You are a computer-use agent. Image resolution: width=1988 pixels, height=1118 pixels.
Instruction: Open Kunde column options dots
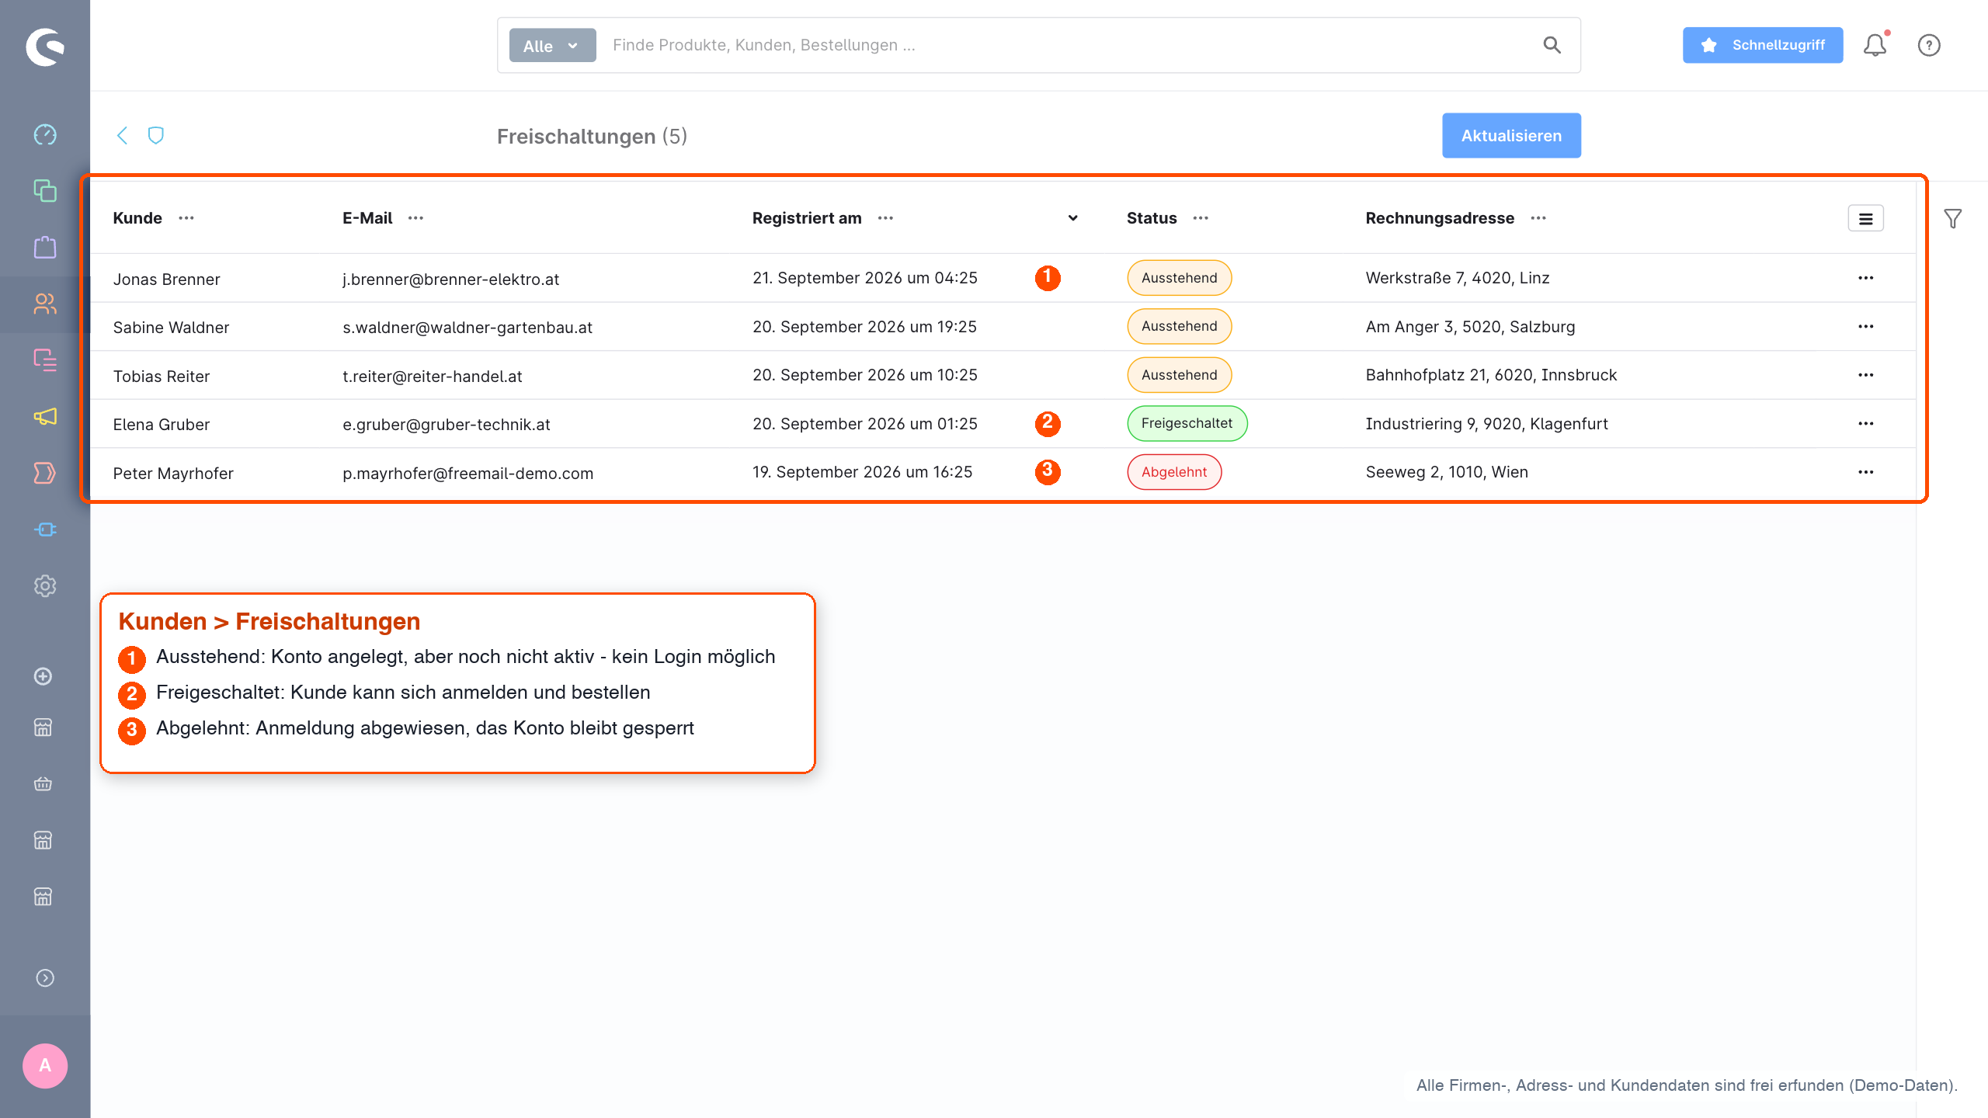186,218
